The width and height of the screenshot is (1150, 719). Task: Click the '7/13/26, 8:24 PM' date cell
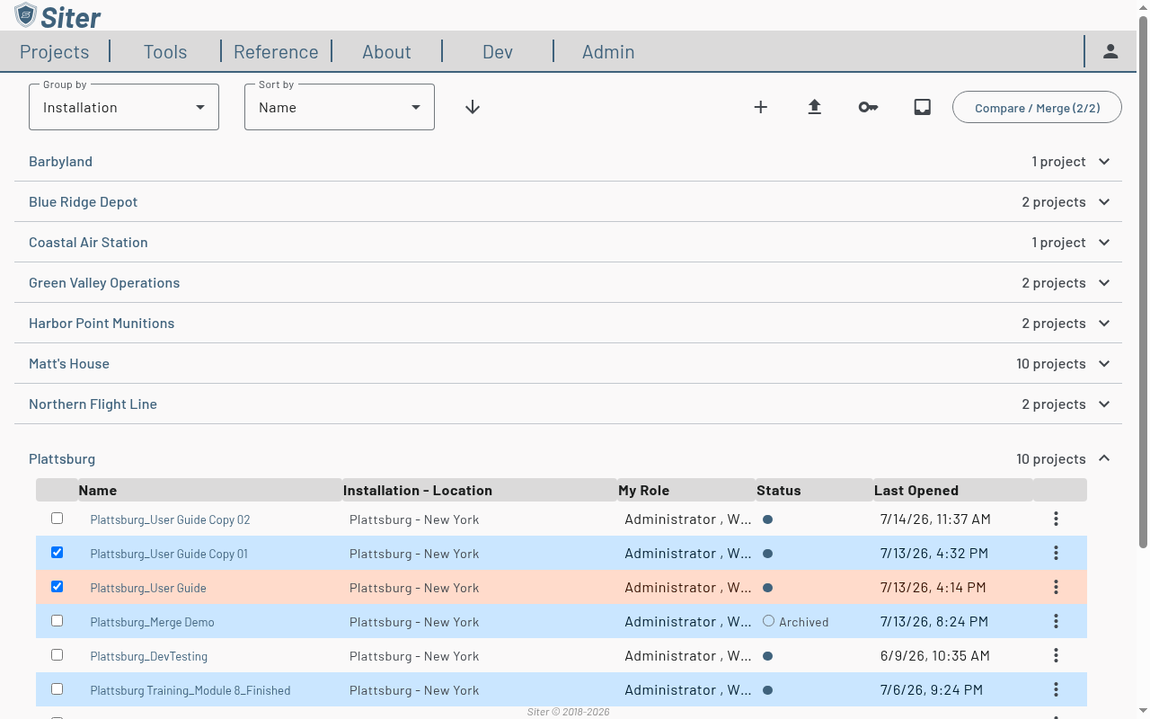(934, 621)
